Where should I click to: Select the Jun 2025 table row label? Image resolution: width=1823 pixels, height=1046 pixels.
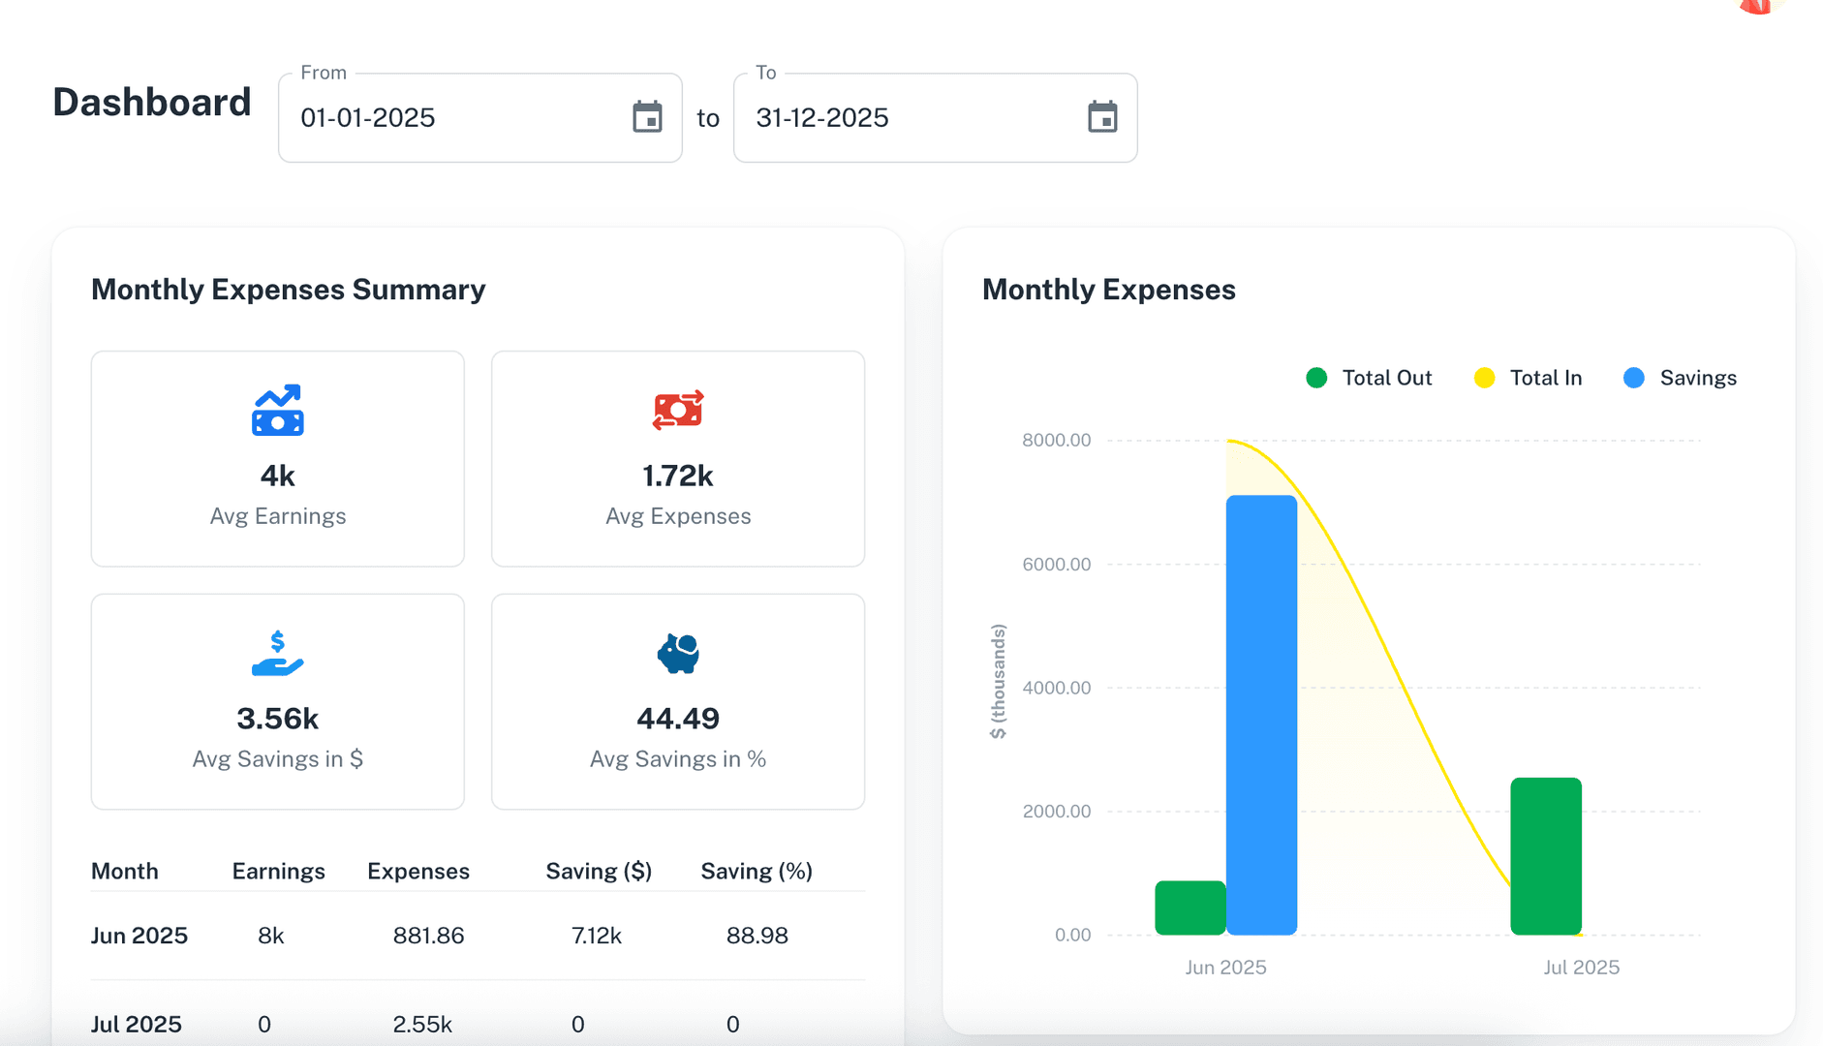click(139, 936)
